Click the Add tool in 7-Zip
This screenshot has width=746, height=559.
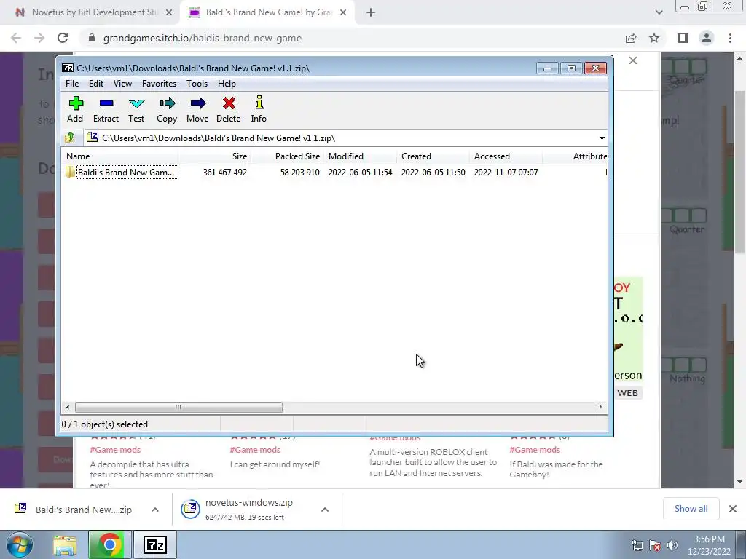click(x=75, y=109)
